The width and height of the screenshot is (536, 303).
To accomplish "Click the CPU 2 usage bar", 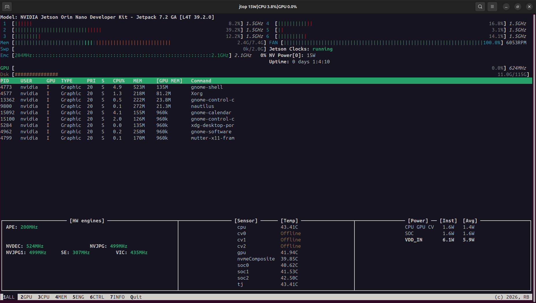I will click(x=127, y=30).
